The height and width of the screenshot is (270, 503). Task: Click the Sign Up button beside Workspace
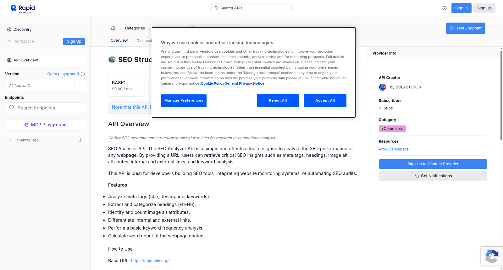coord(74,41)
